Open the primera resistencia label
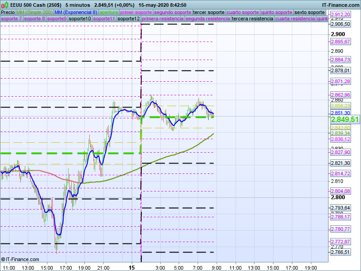Screen dimensions: 361x271 pyautogui.click(x=162, y=19)
